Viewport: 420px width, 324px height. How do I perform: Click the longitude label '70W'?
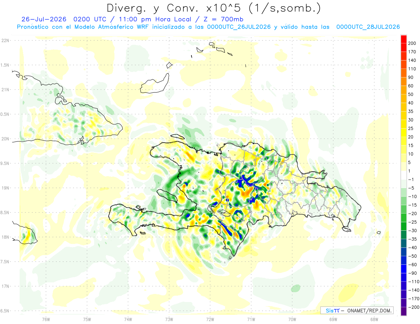[292, 319]
